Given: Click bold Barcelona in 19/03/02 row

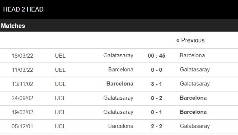Looking at the screenshot, I should click(x=193, y=112).
